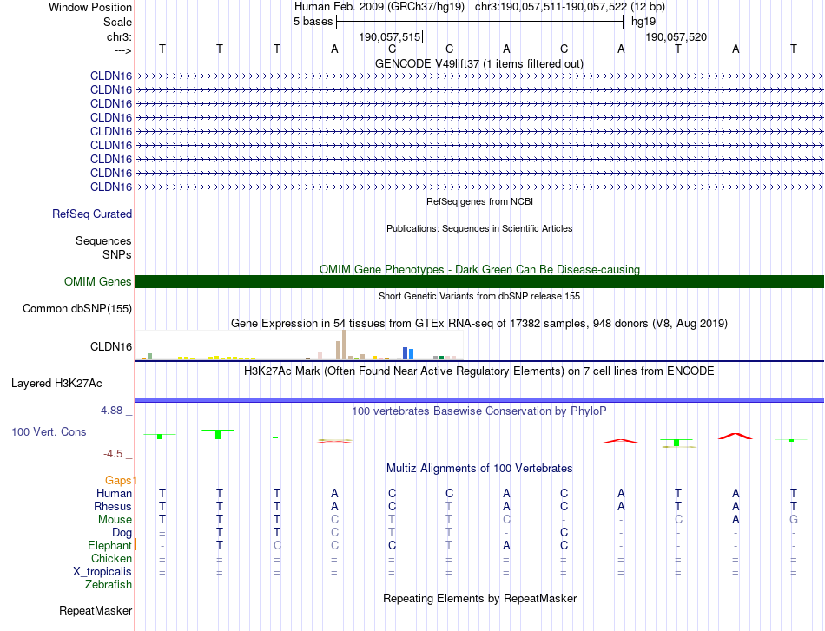Click the 190,057,515 position marker
The width and height of the screenshot is (825, 631).
click(390, 36)
